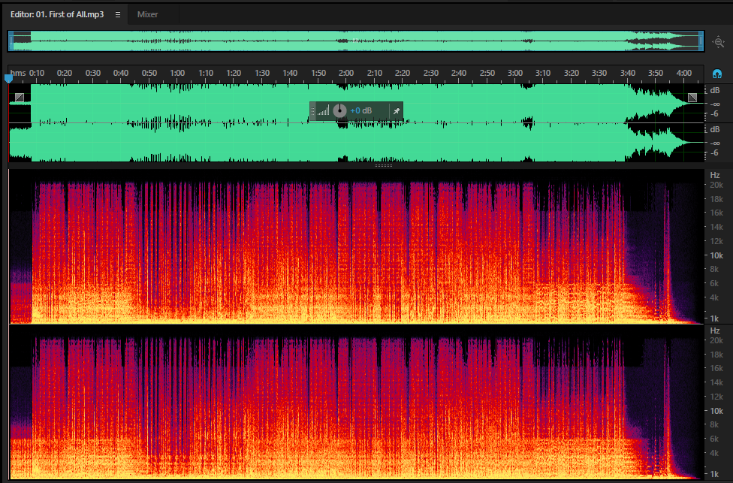Click 20k on the upper frequency scale
This screenshot has height=483, width=733.
click(x=716, y=185)
